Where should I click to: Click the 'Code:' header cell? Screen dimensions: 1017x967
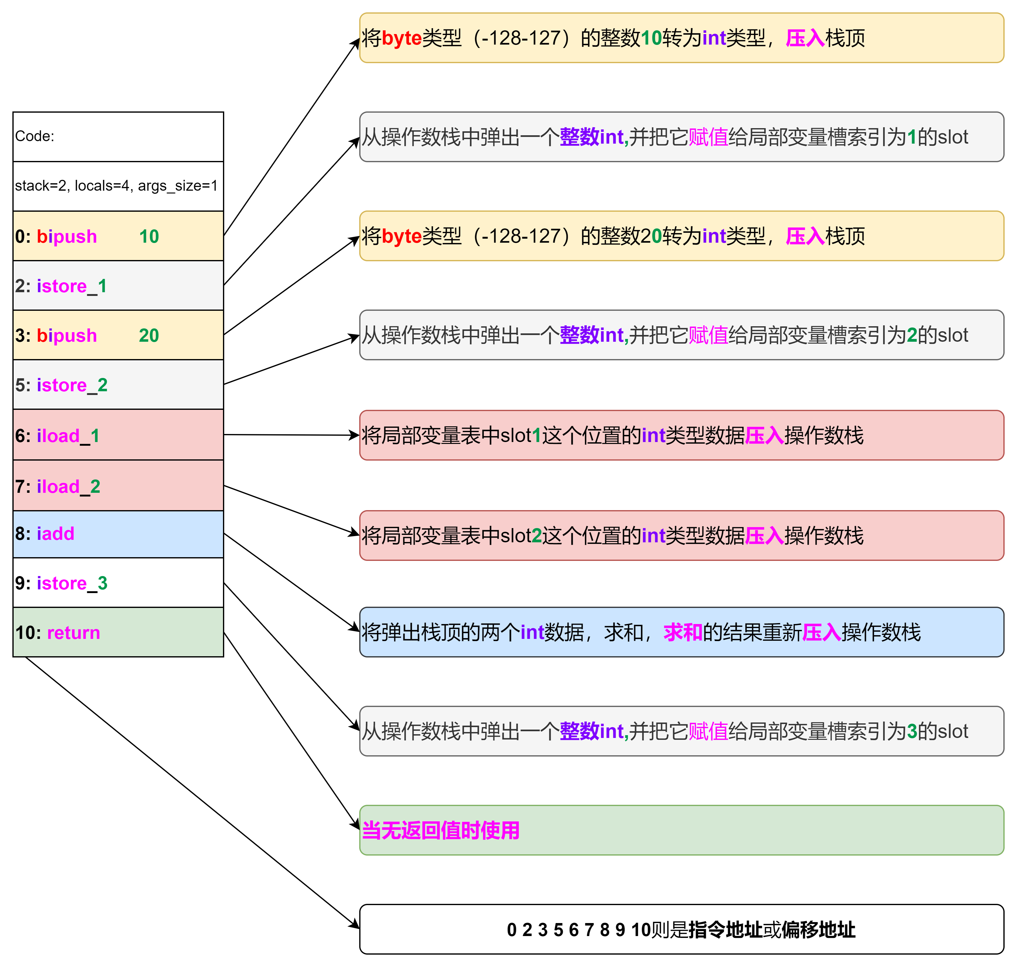[x=118, y=137]
